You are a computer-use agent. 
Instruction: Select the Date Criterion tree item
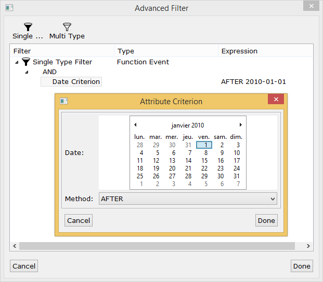click(x=71, y=82)
